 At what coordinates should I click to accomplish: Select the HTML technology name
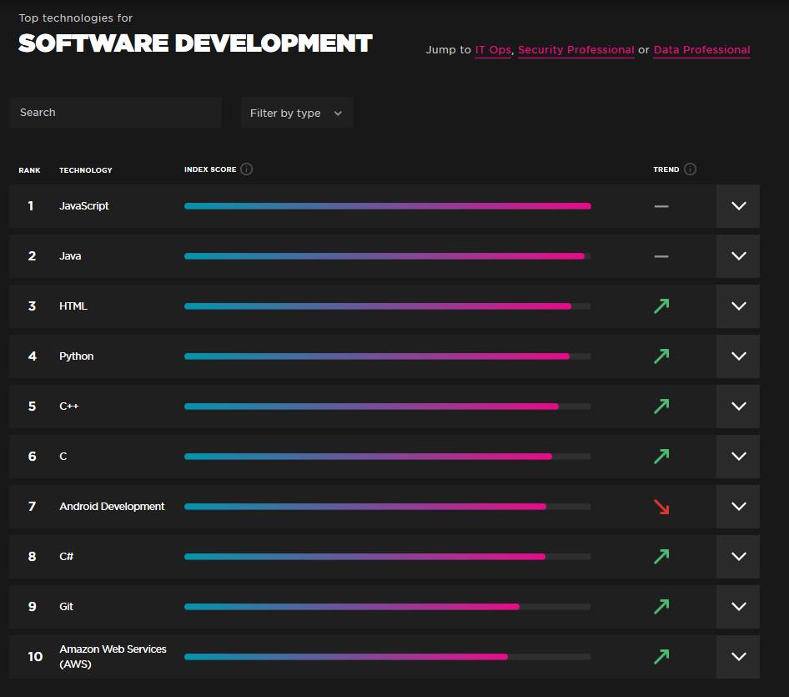(73, 306)
